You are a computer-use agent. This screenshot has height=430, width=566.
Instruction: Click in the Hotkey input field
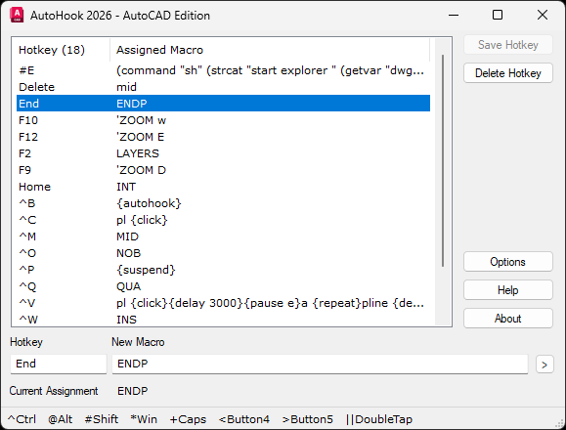pyautogui.click(x=59, y=364)
